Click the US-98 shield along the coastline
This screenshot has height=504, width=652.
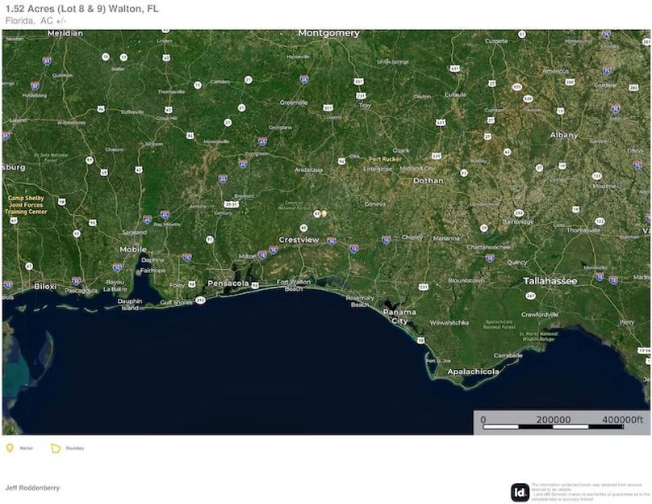pos(255,284)
